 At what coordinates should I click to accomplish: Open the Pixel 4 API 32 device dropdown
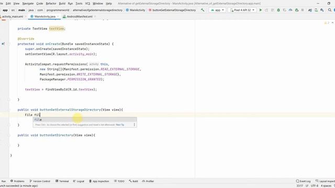[242, 10]
